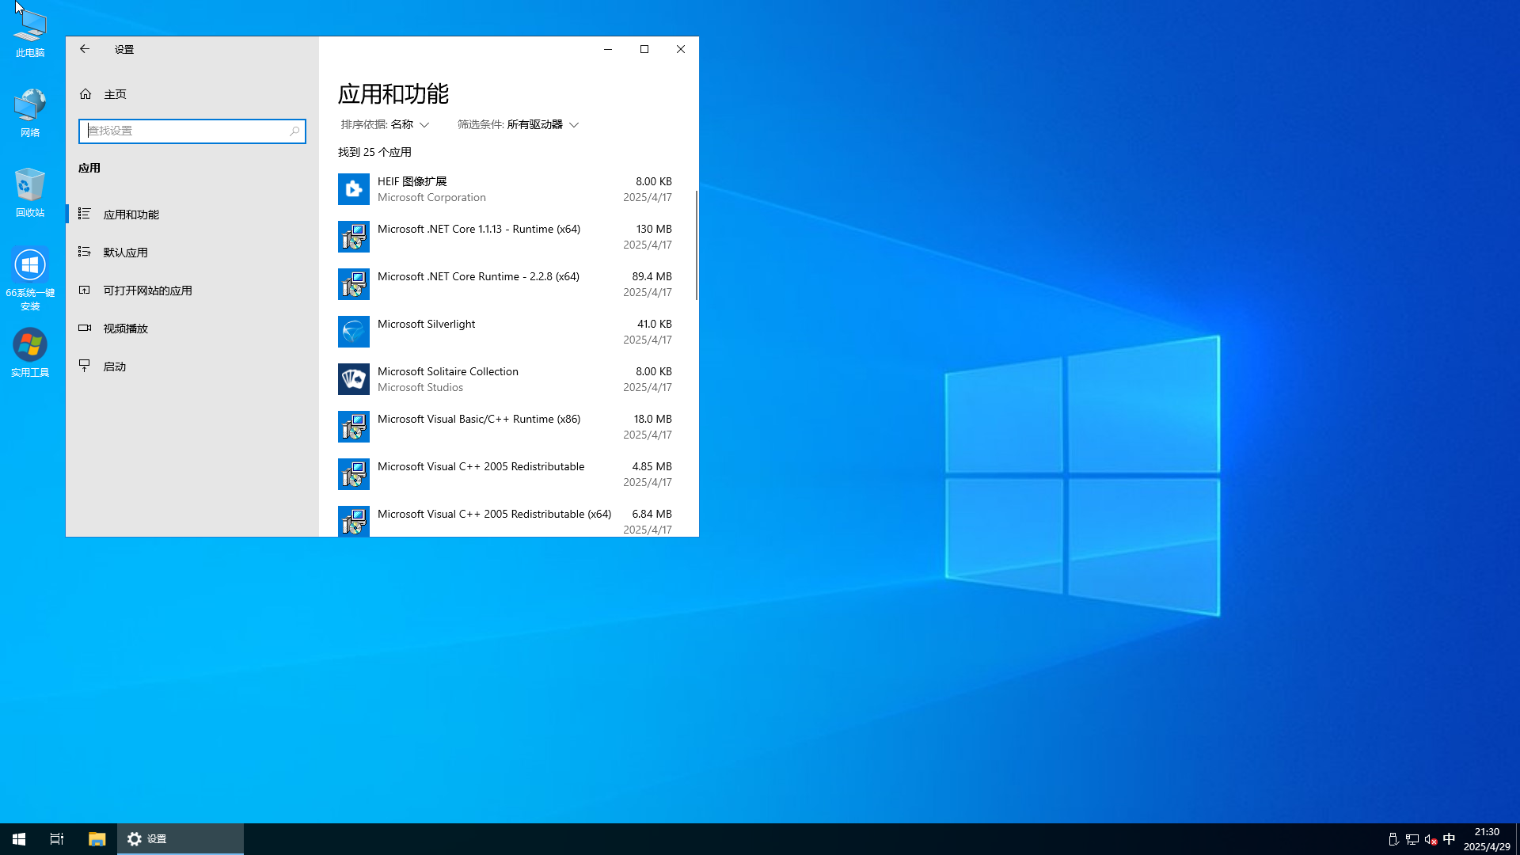This screenshot has width=1520, height=855.
Task: Click the Visual C++ 2005 Redistributable (x64) icon
Action: coord(354,521)
